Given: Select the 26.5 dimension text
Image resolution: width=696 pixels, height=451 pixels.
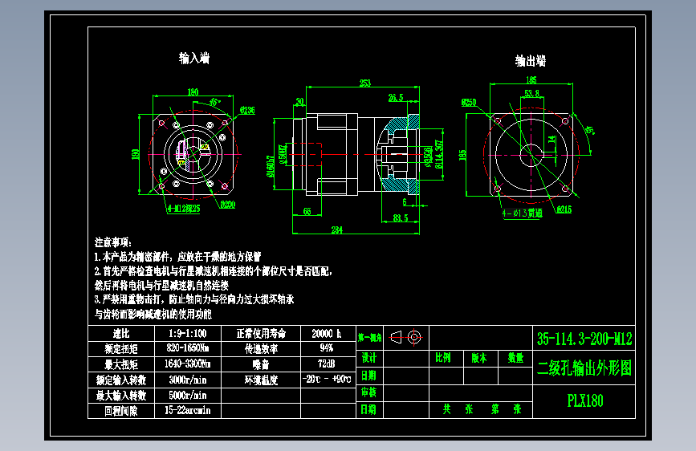Looking at the screenshot, I should [x=396, y=98].
